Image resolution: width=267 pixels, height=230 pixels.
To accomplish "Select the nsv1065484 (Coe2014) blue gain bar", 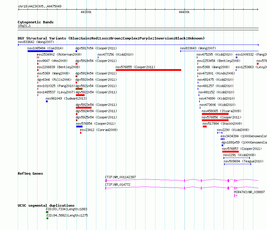I will [x=40, y=51].
